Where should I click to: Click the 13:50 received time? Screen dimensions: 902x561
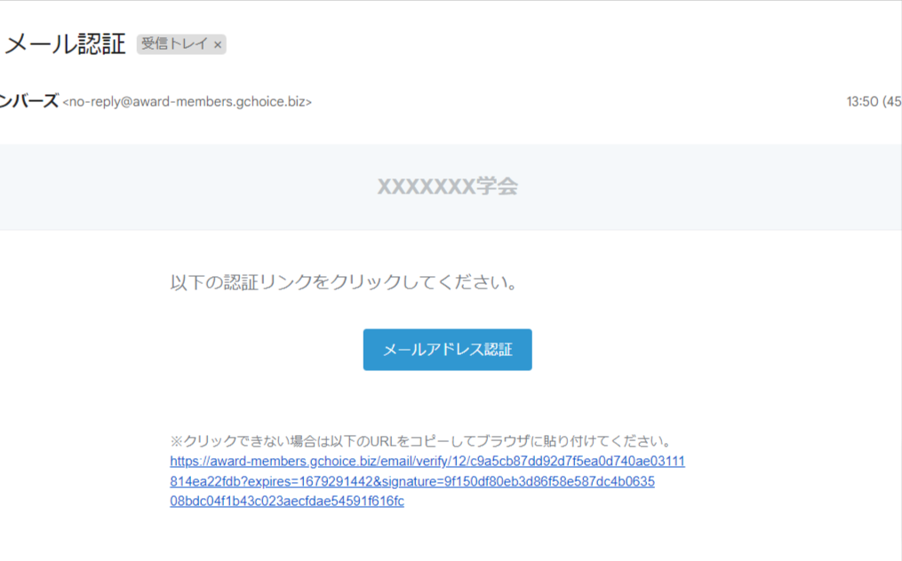[x=862, y=102]
